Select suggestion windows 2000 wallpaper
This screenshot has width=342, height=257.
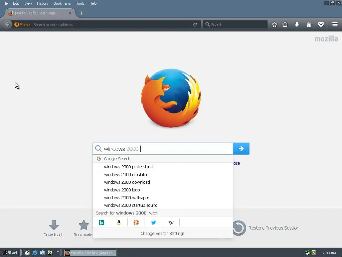coord(163,197)
